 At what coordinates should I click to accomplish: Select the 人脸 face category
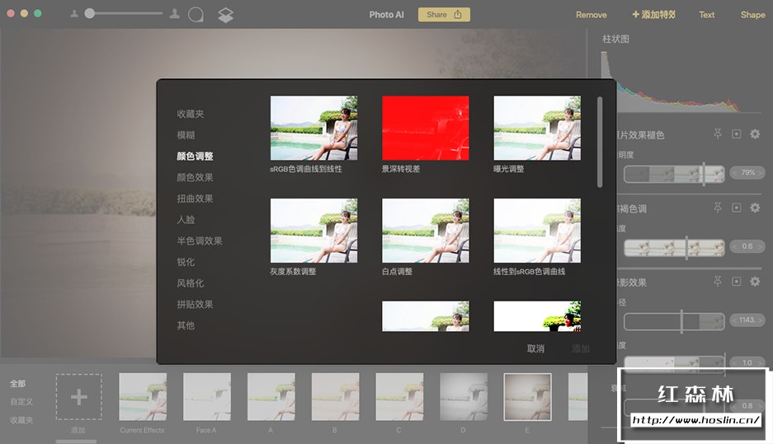click(186, 220)
